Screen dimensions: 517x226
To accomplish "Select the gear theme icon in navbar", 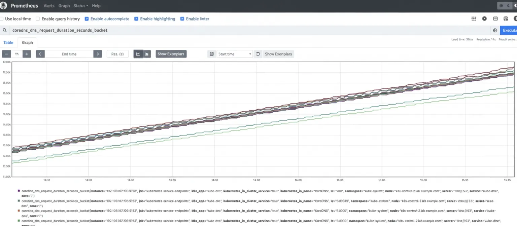I will point(501,6).
